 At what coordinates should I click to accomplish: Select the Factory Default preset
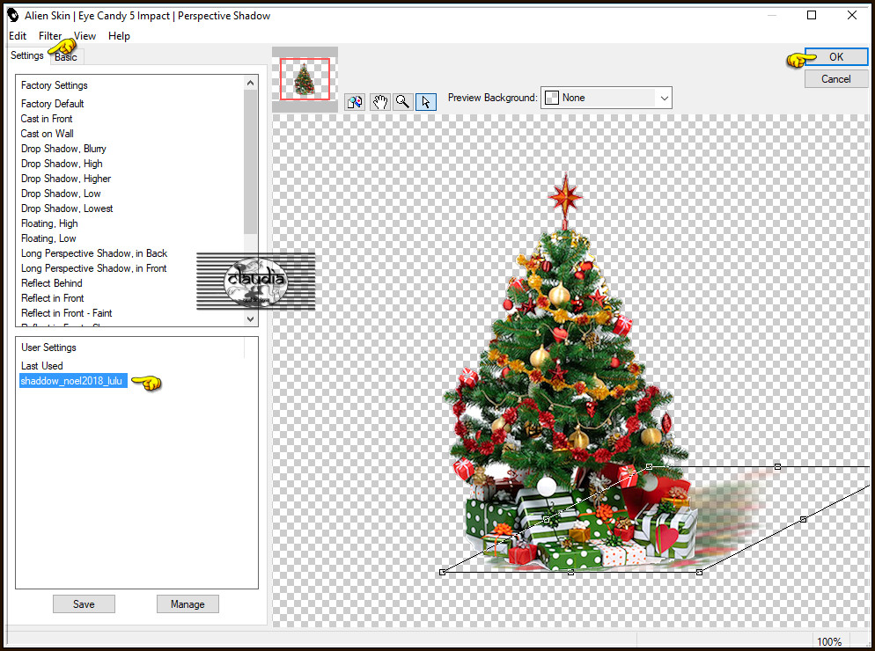pos(53,104)
